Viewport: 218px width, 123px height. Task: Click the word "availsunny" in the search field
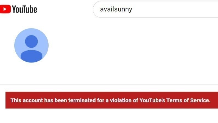coord(116,9)
